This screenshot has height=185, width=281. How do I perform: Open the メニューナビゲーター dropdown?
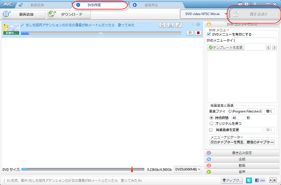pyautogui.click(x=242, y=142)
